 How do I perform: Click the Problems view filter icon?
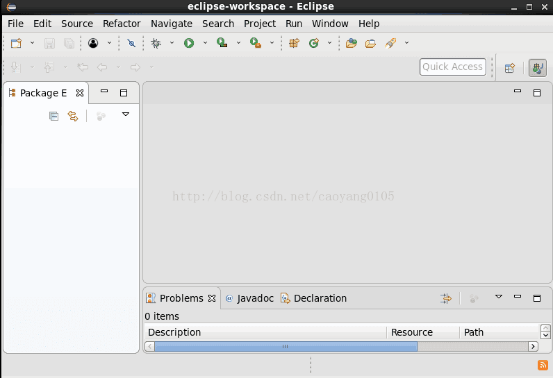tap(446, 298)
